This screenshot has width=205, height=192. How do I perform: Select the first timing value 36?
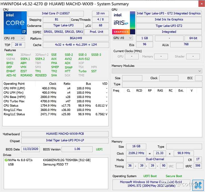130,166
